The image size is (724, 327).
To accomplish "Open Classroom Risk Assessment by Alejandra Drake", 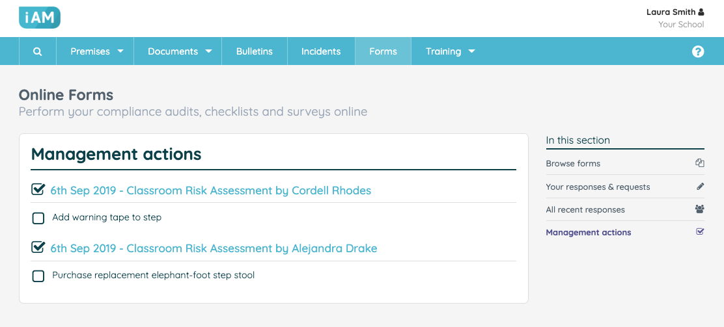I will coord(214,248).
